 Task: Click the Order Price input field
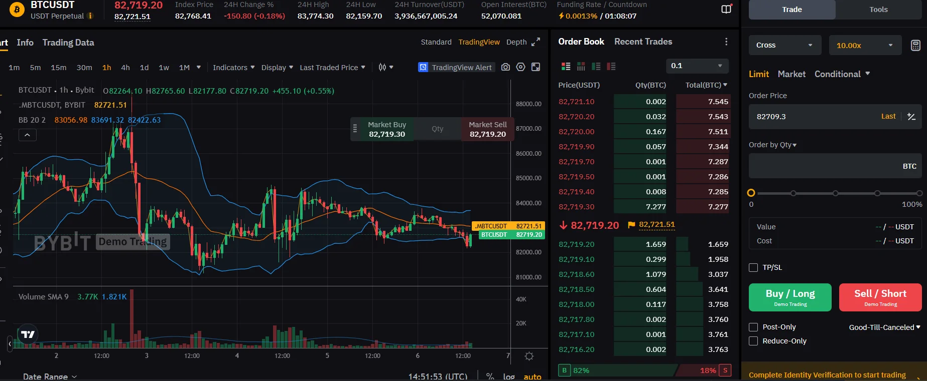point(835,117)
